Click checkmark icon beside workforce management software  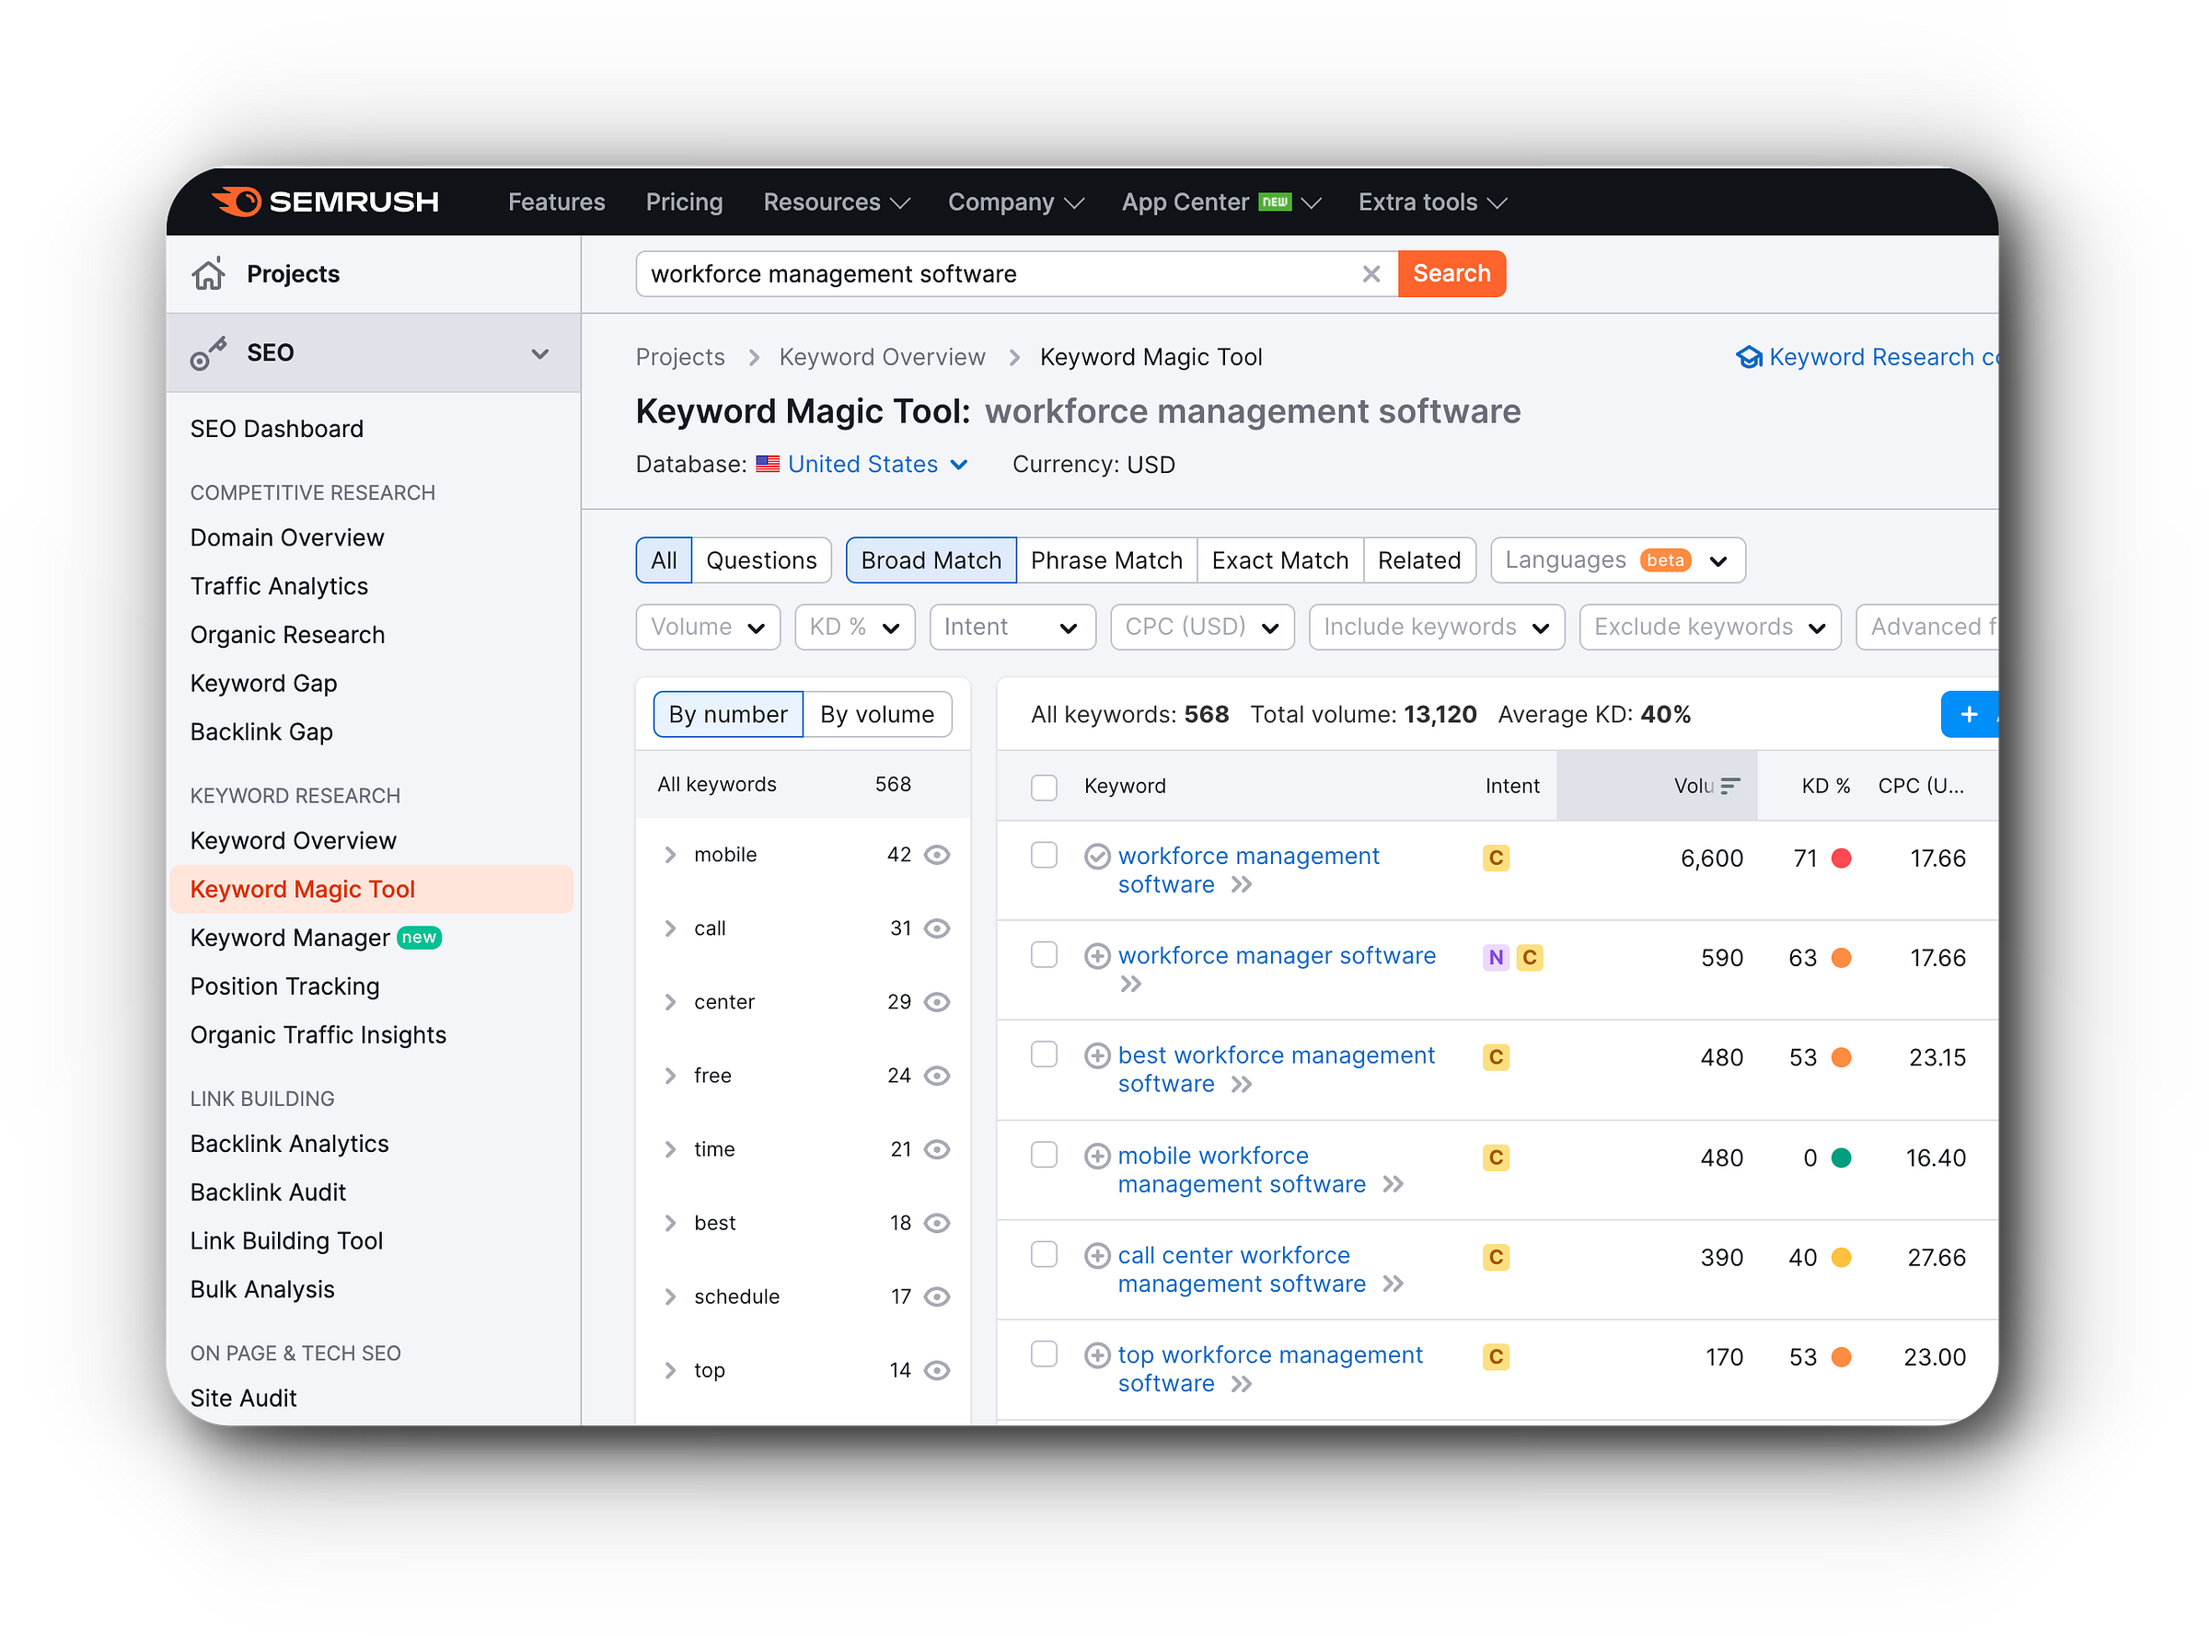point(1096,857)
